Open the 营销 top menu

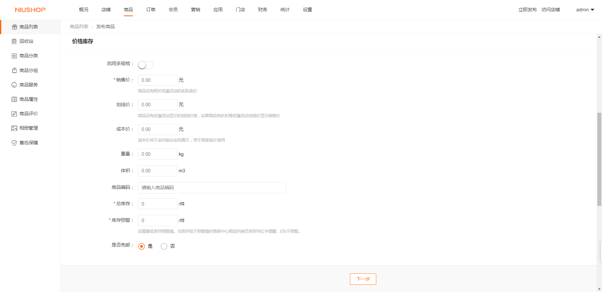(196, 10)
